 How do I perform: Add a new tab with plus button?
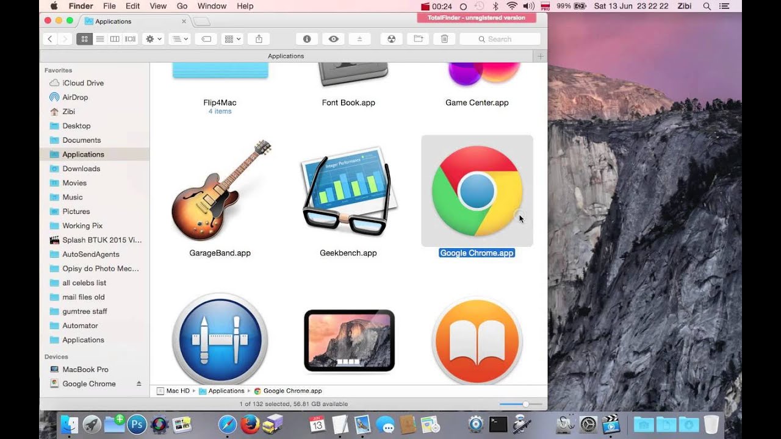tap(540, 56)
